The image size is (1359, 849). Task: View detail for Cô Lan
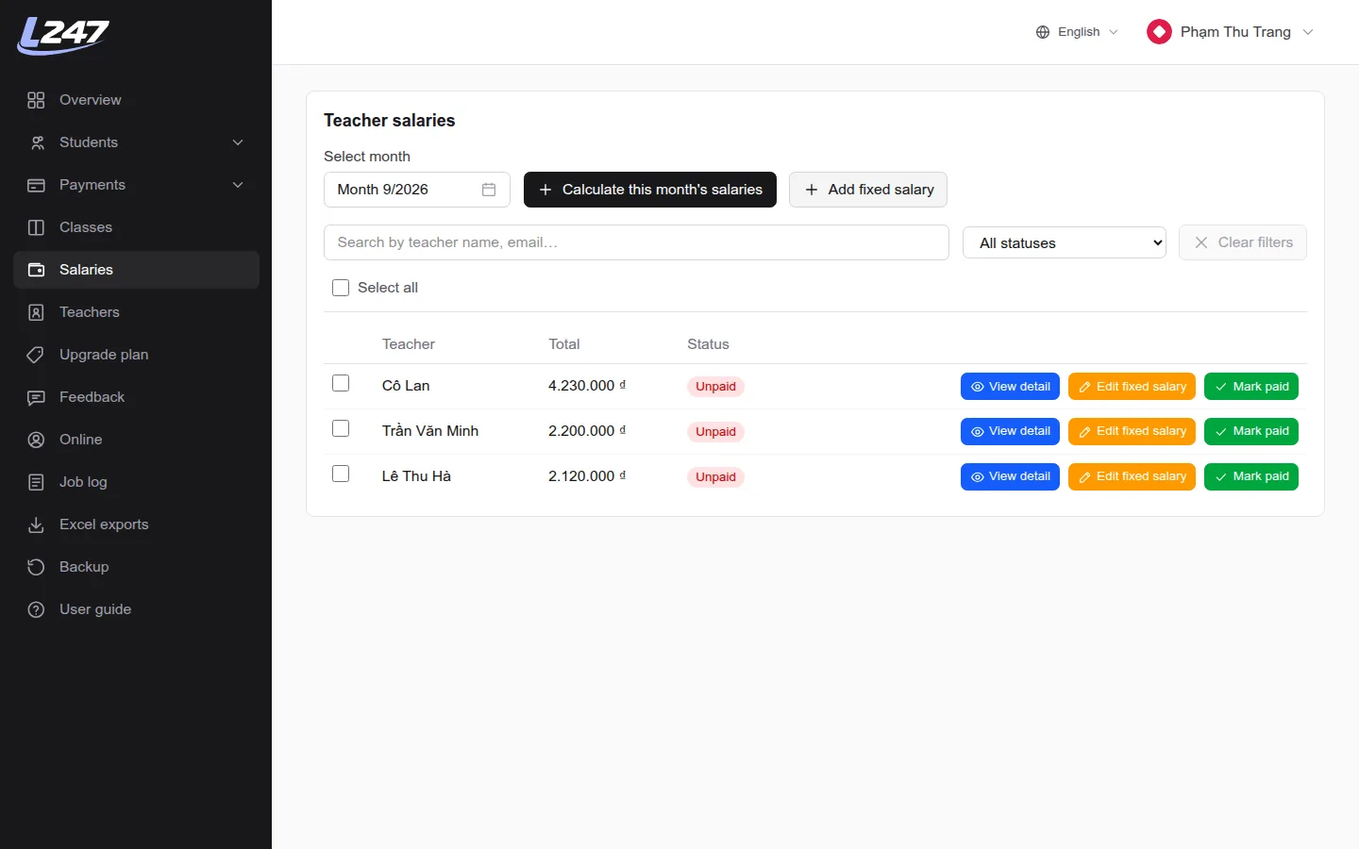(x=1010, y=387)
